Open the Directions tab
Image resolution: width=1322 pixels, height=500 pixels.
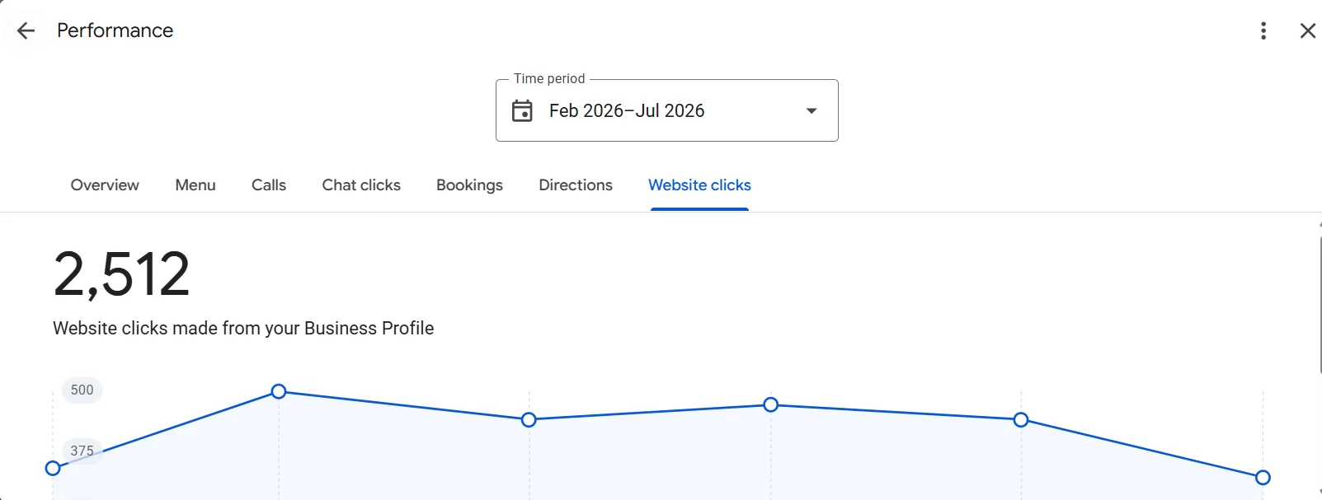(x=576, y=185)
